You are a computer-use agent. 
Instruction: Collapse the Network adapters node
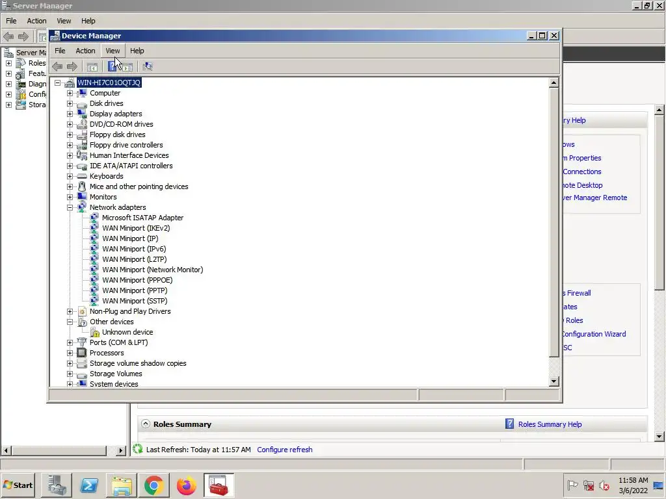(70, 207)
